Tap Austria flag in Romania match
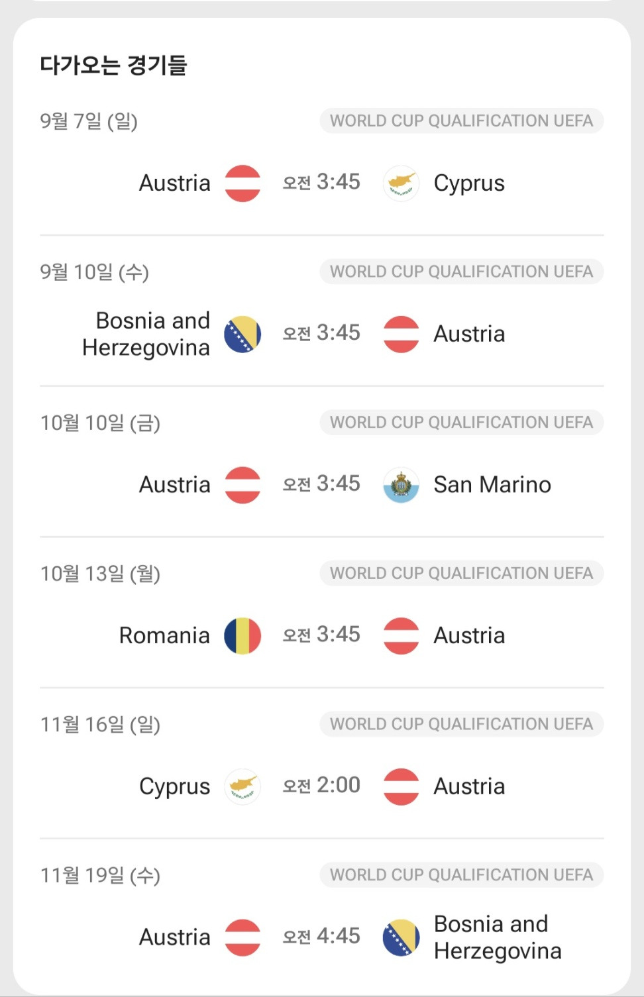 tap(402, 636)
